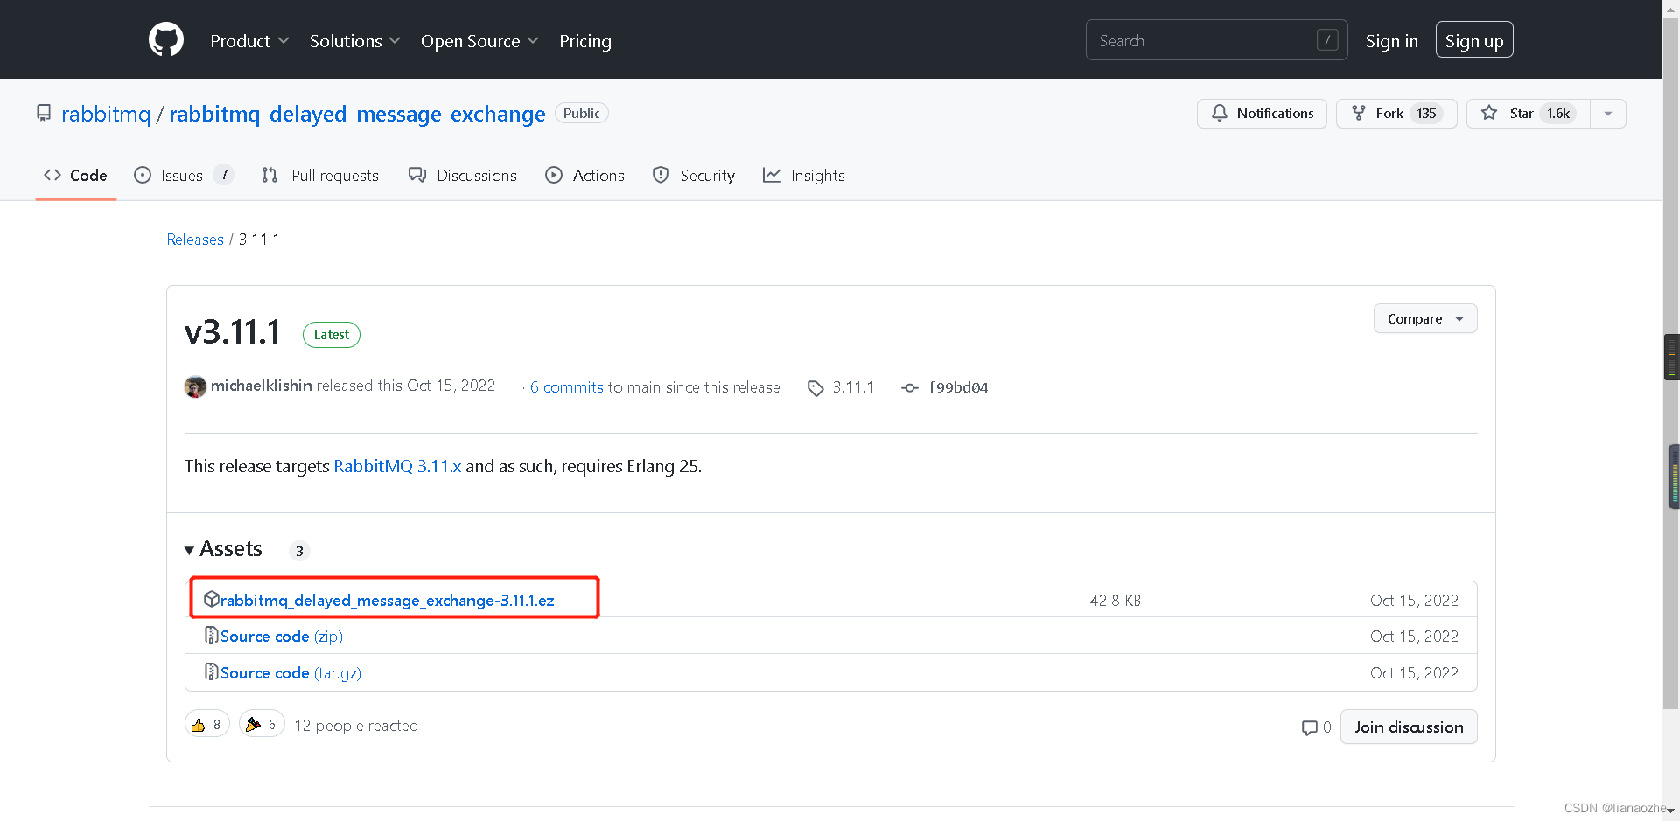Download Source code (zip)
Image resolution: width=1680 pixels, height=821 pixels.
tap(282, 637)
